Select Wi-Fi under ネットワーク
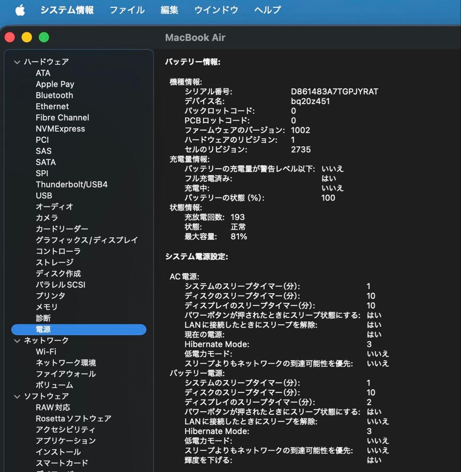Viewport: 461px width, 472px height. tap(46, 351)
